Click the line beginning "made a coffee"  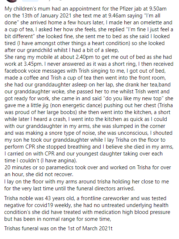coord(85,78)
